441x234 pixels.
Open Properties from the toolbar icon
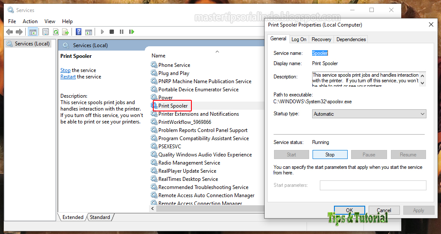pos(45,32)
